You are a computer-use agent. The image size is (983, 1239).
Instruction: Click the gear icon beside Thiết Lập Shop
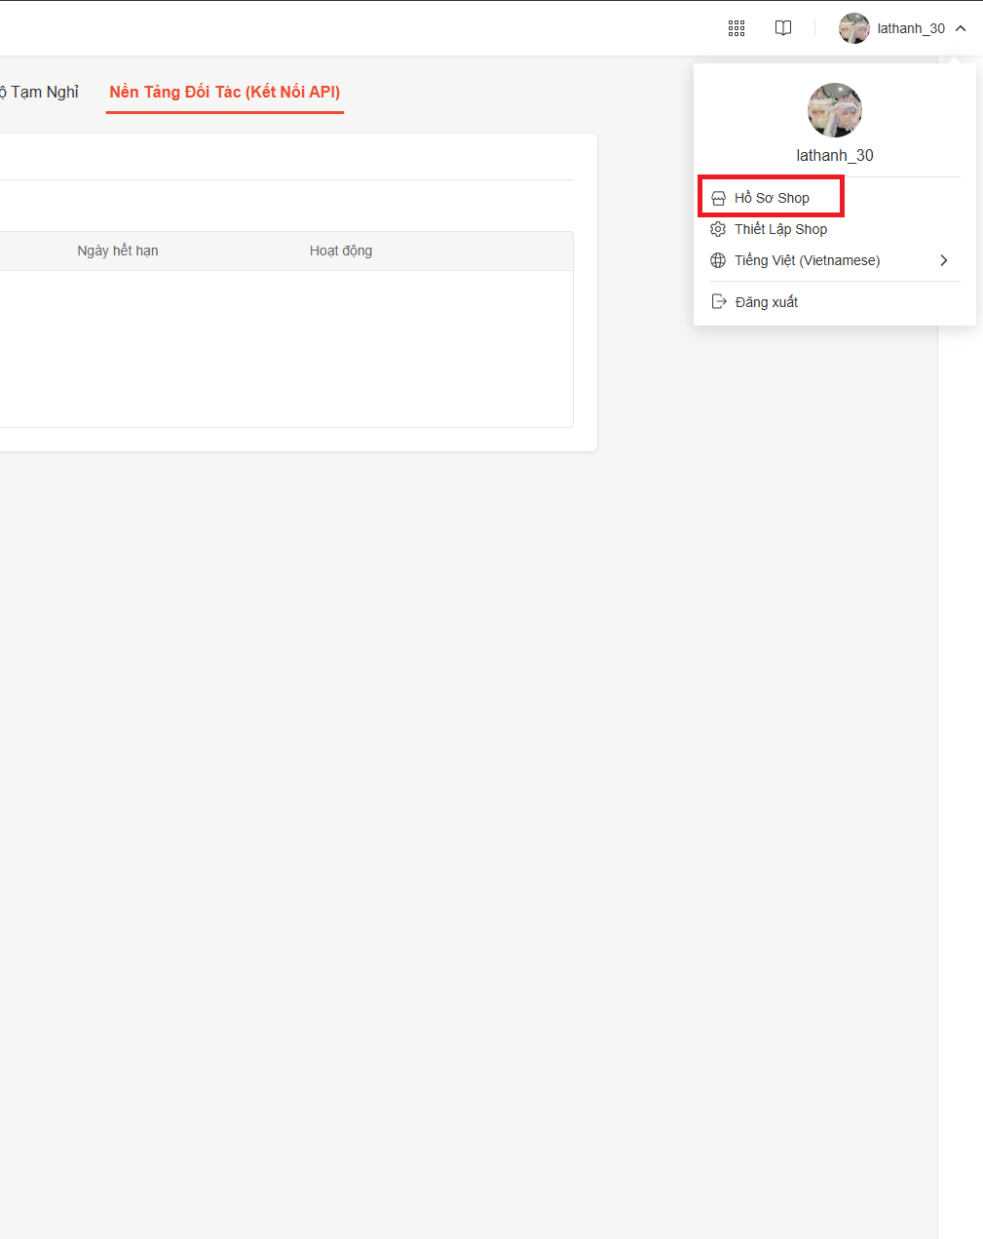(718, 229)
